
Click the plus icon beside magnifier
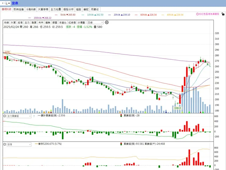[9, 3]
